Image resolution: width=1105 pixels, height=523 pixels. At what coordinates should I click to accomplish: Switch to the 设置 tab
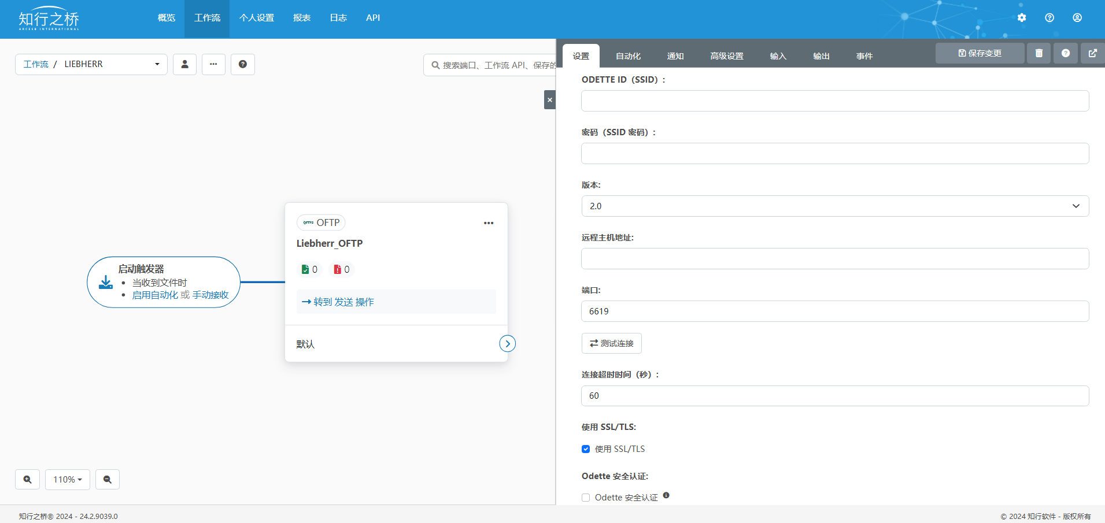pyautogui.click(x=581, y=56)
